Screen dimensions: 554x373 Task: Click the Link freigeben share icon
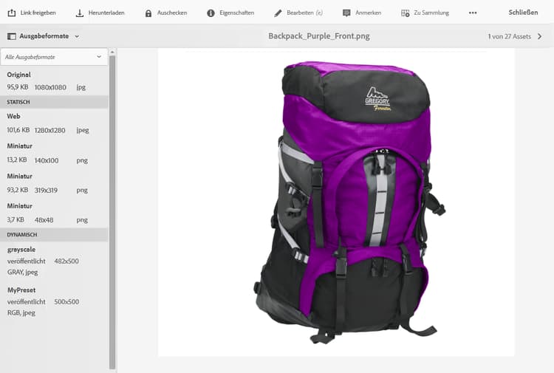pyautogui.click(x=12, y=13)
